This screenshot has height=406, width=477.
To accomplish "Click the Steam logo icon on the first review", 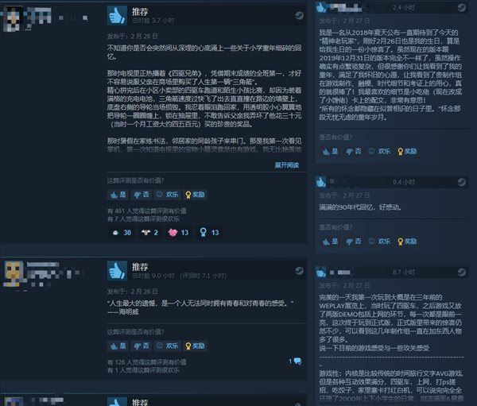I will [x=299, y=16].
